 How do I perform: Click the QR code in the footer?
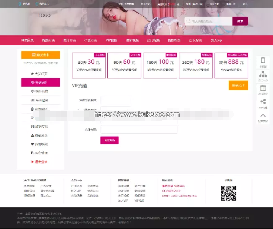coord(228,193)
